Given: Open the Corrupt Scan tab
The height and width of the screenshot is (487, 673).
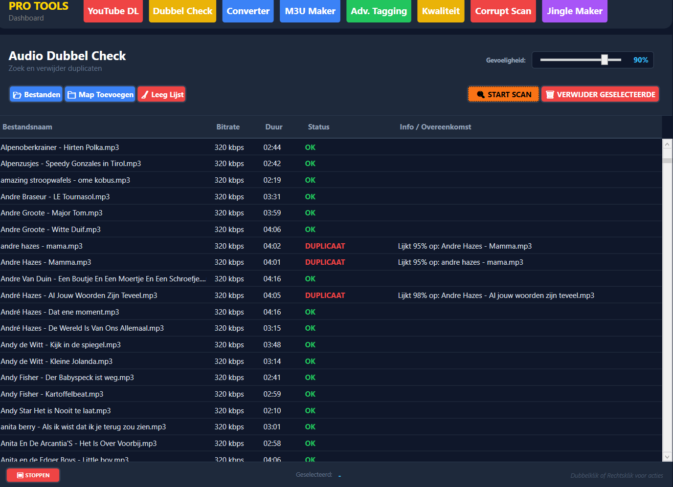Looking at the screenshot, I should pos(503,11).
